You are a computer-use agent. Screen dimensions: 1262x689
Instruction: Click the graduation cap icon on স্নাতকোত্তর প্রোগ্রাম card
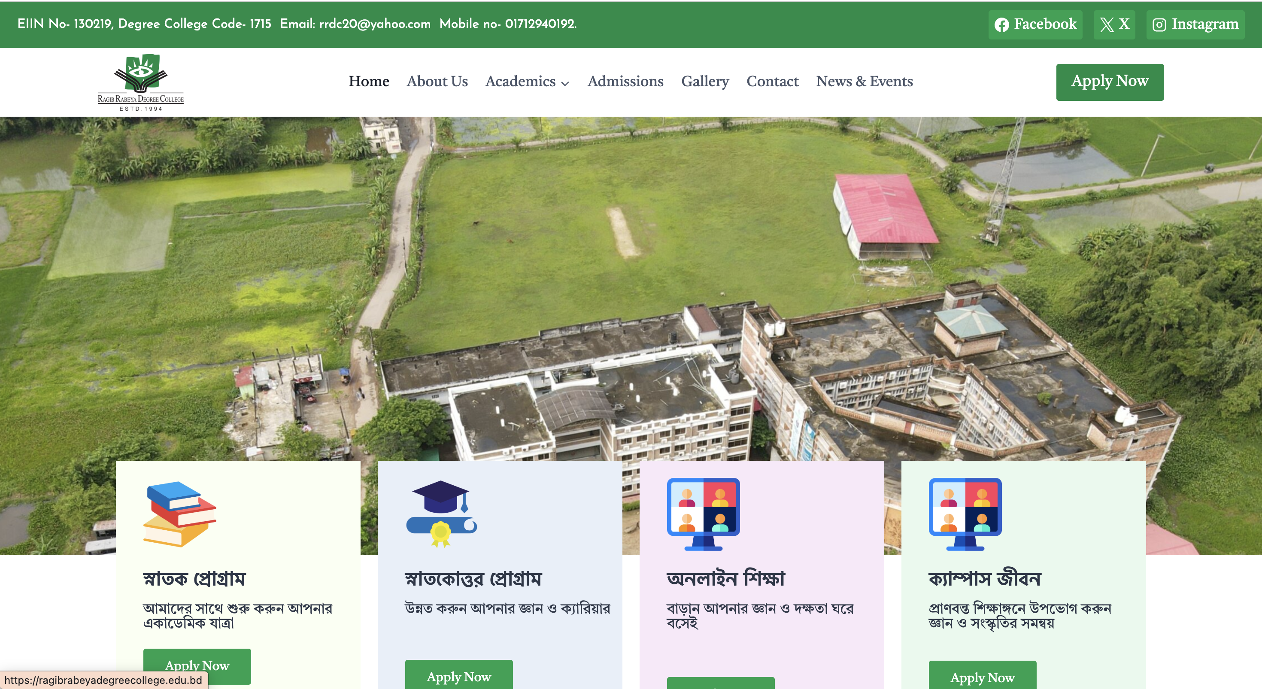click(440, 513)
